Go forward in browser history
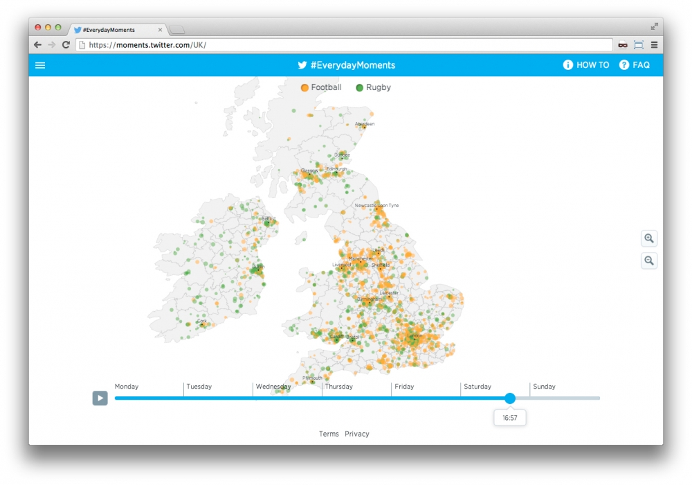The height and width of the screenshot is (485, 692). coord(52,44)
